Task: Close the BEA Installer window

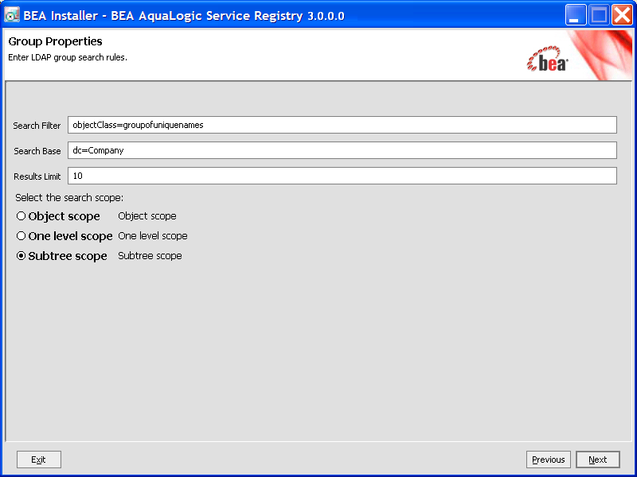Action: pyautogui.click(x=622, y=15)
